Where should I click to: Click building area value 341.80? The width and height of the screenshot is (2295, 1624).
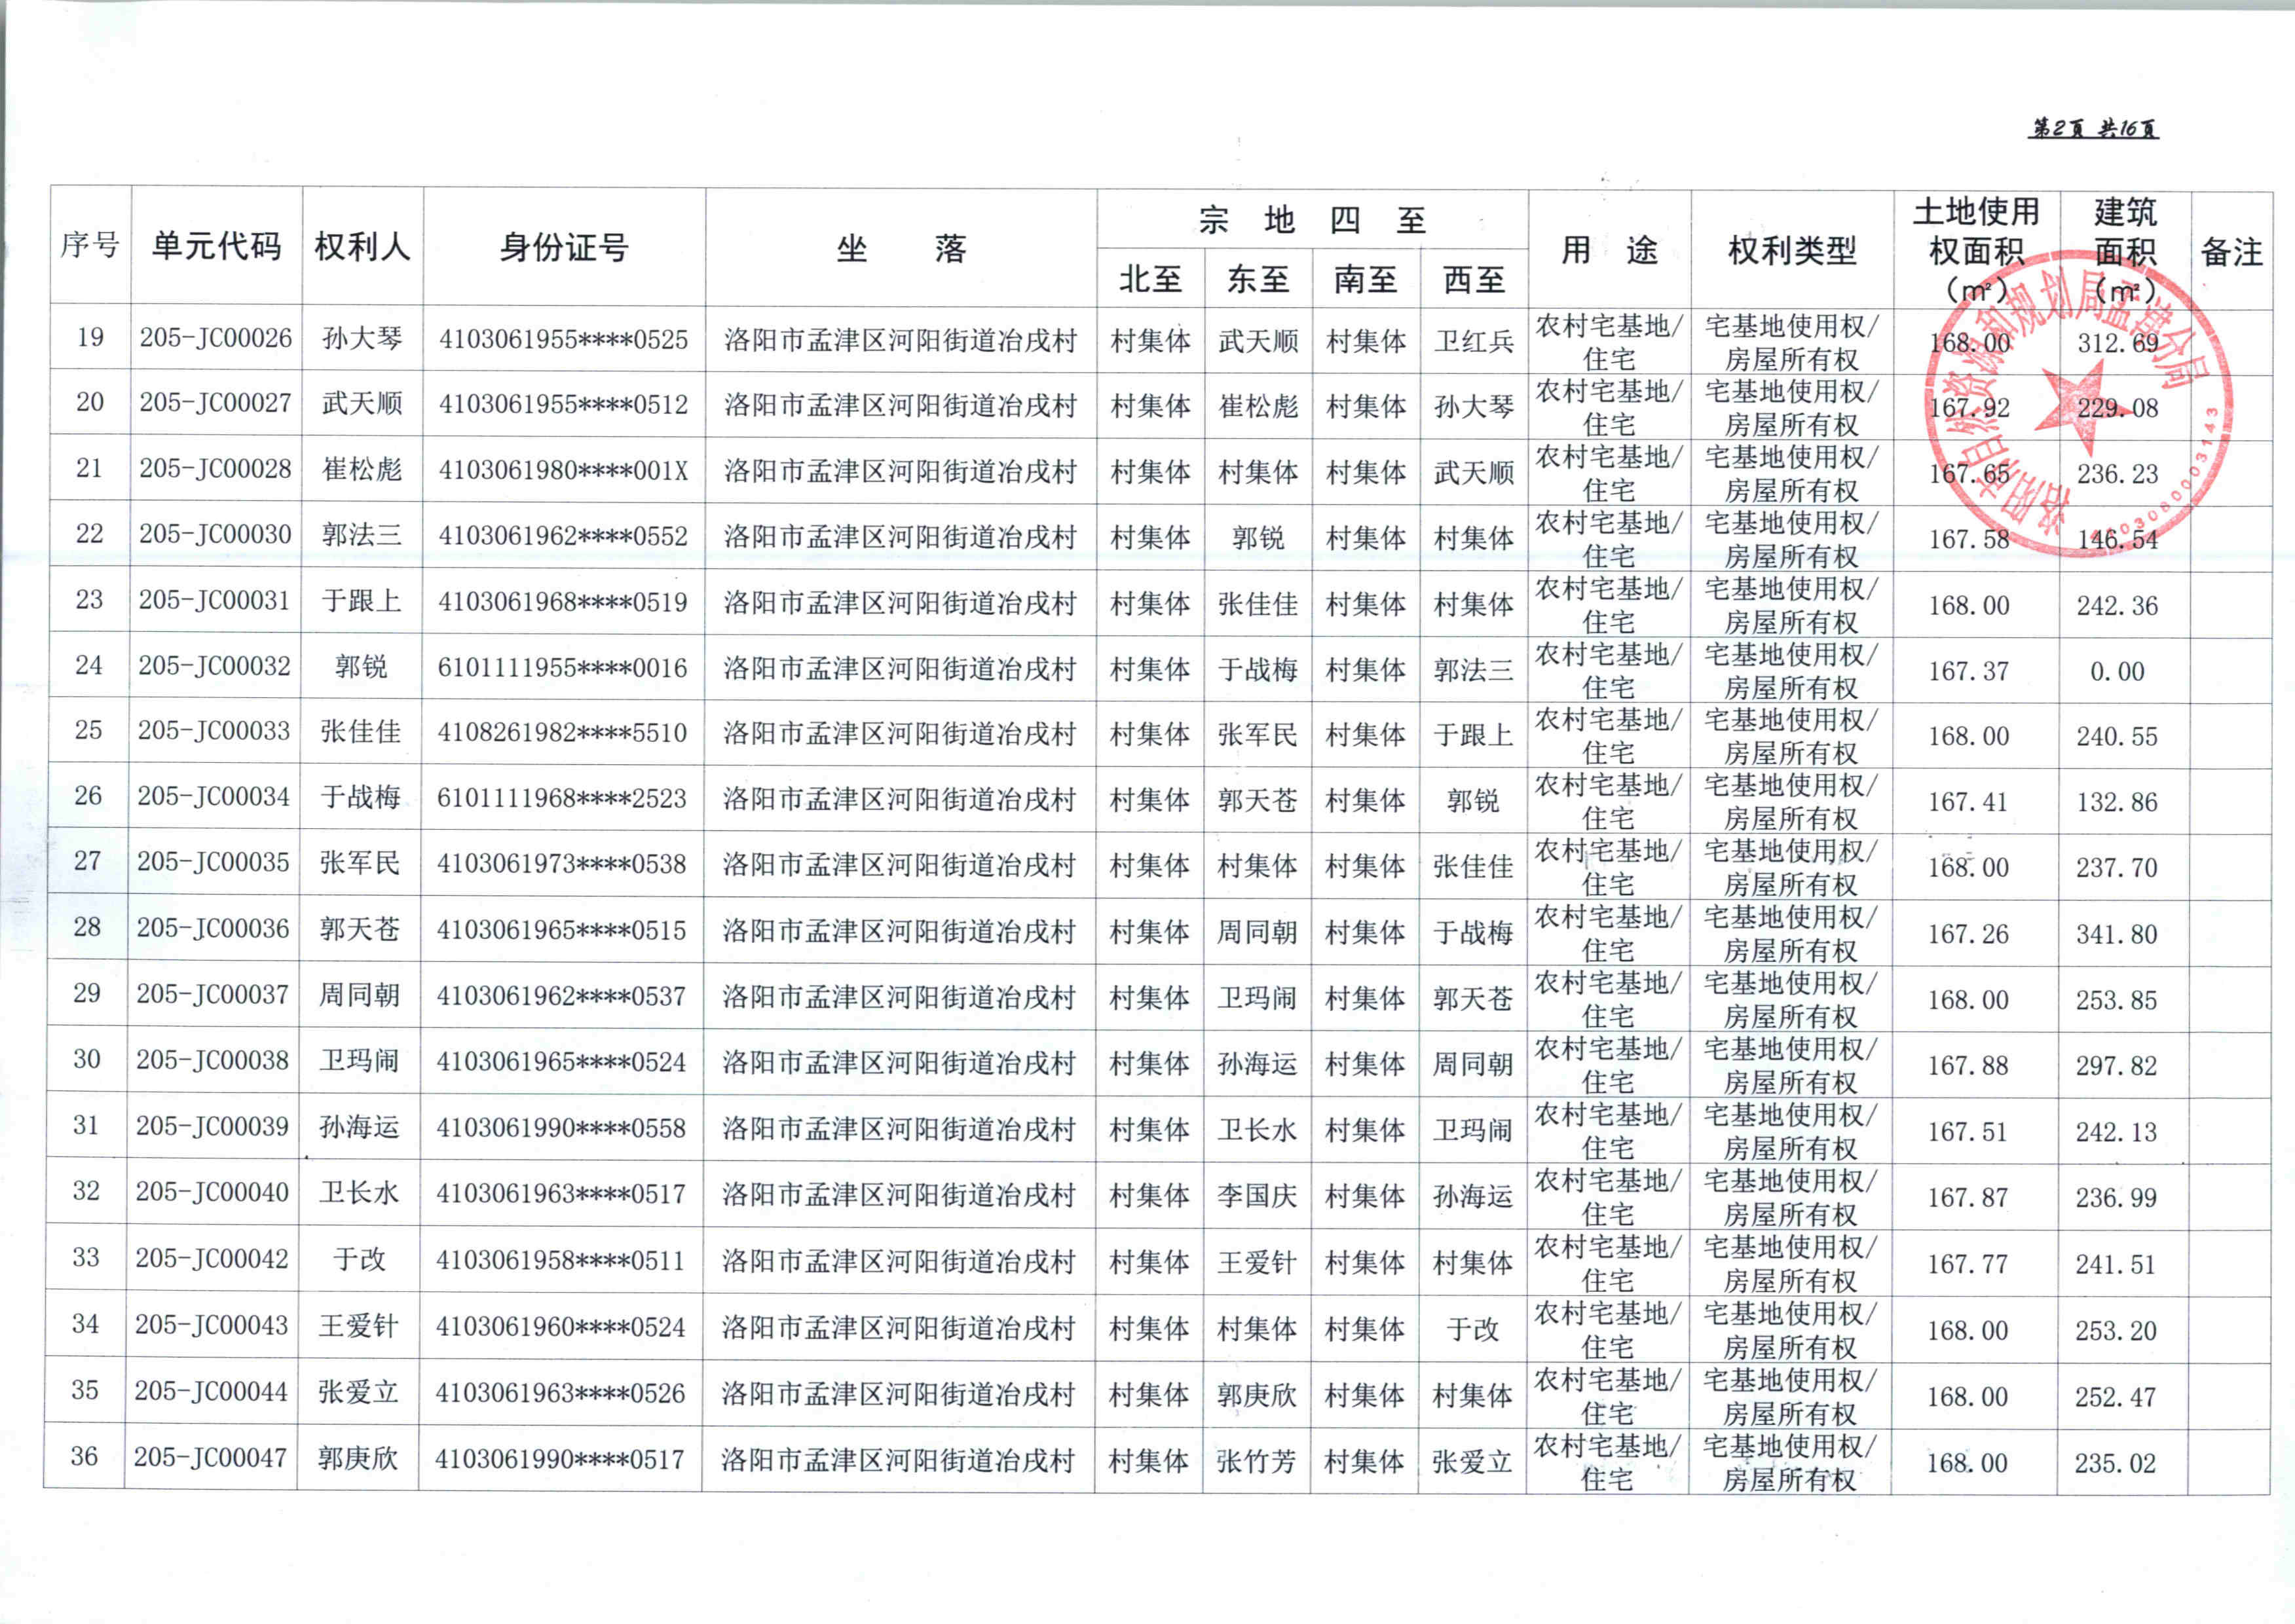[2116, 935]
